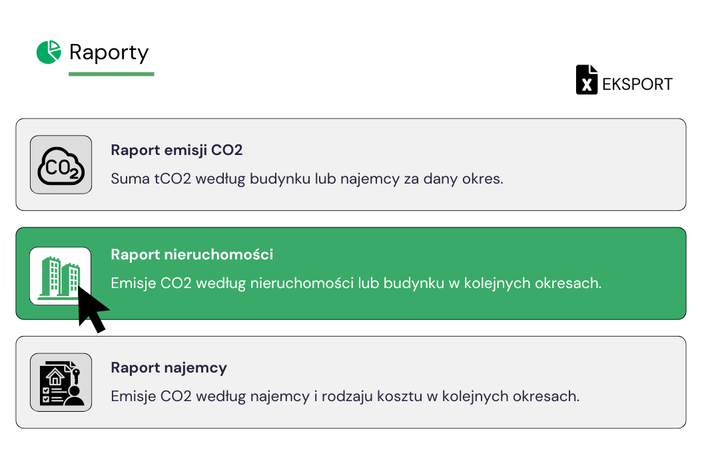Open the Raport najemcy title
Screen dimensions: 702x467
pyautogui.click(x=169, y=368)
